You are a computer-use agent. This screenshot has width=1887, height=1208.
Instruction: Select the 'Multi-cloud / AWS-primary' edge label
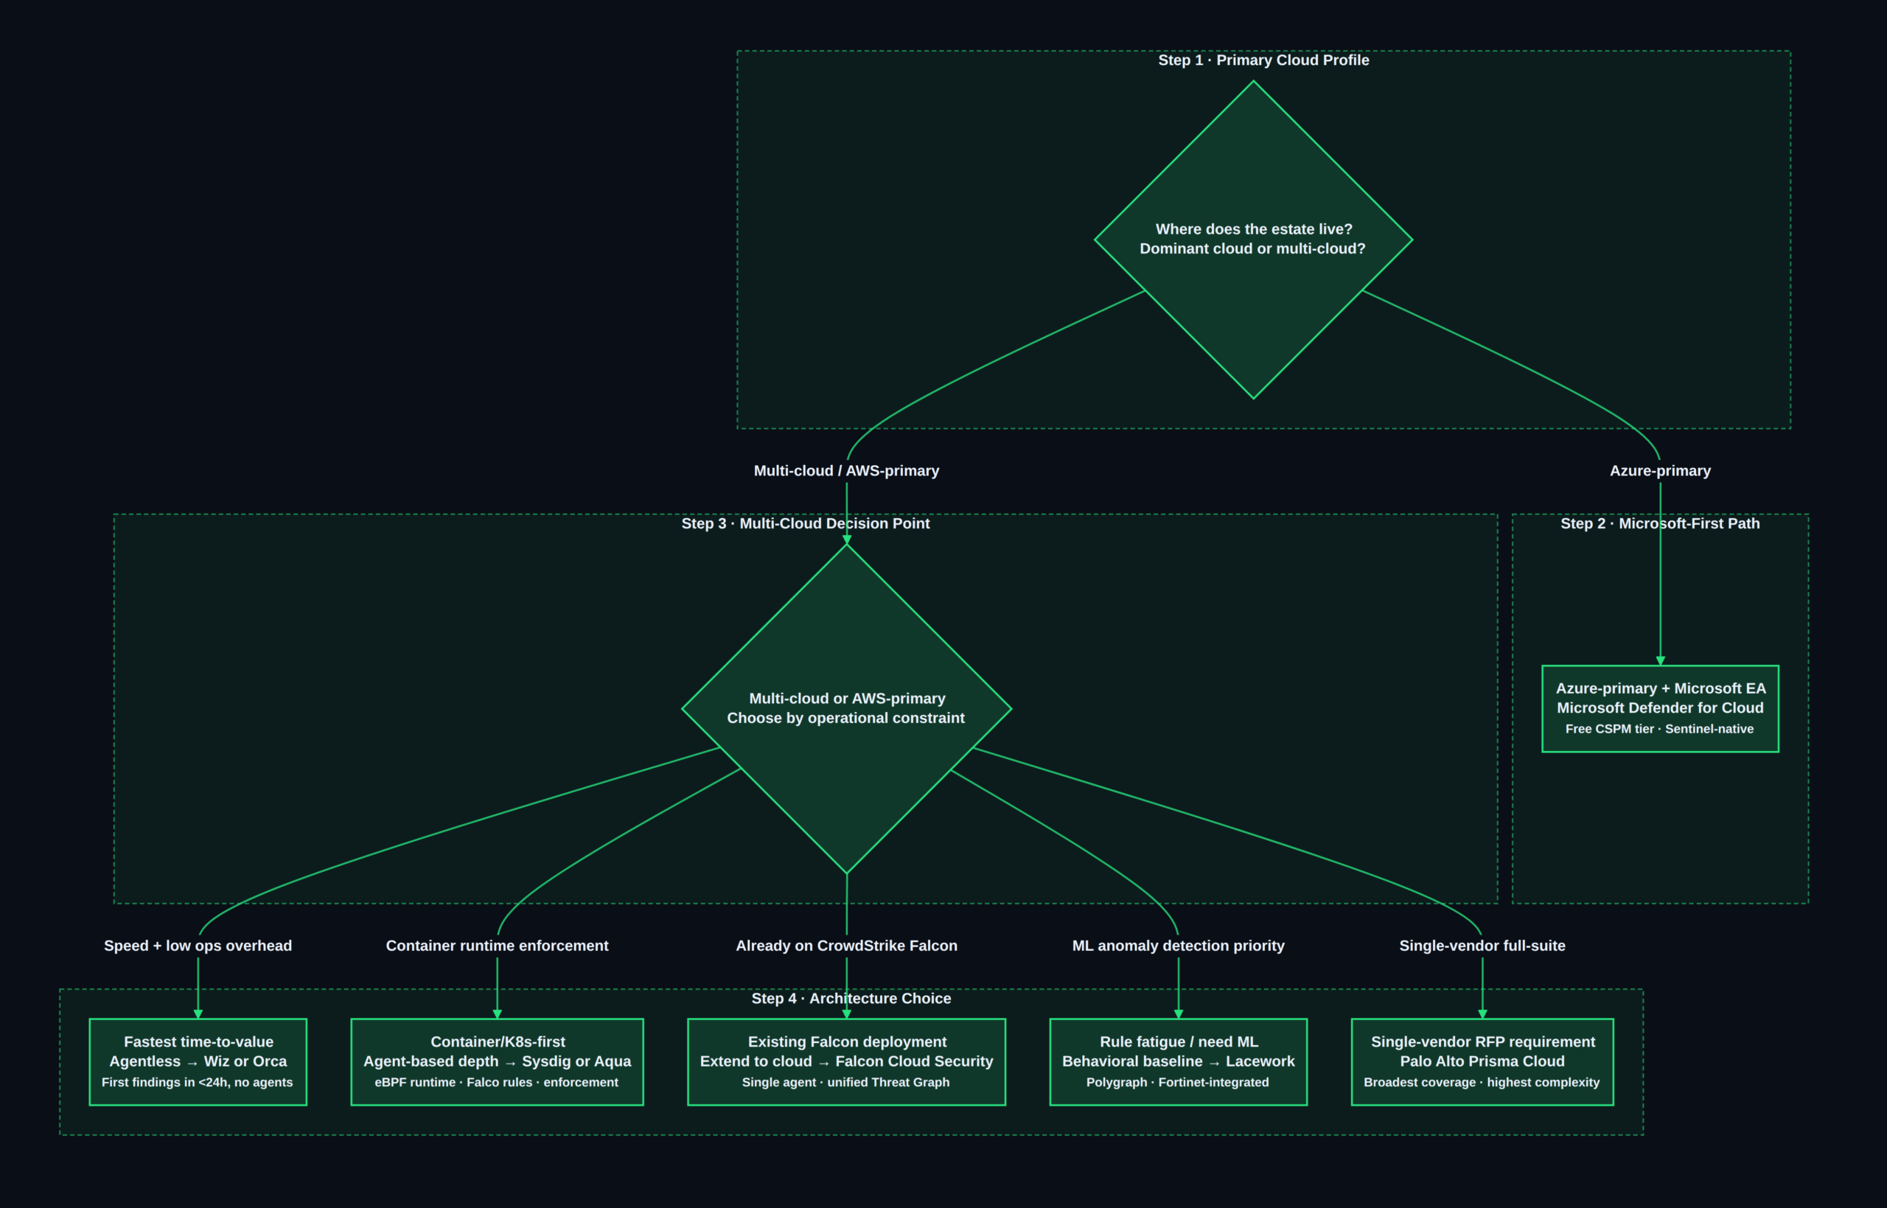pos(846,471)
